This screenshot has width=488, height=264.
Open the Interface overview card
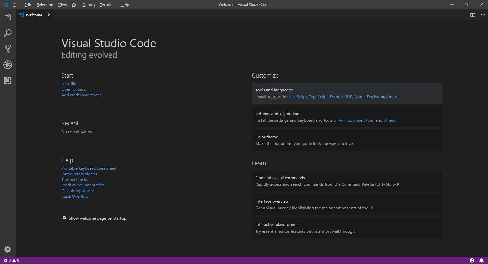(x=347, y=204)
